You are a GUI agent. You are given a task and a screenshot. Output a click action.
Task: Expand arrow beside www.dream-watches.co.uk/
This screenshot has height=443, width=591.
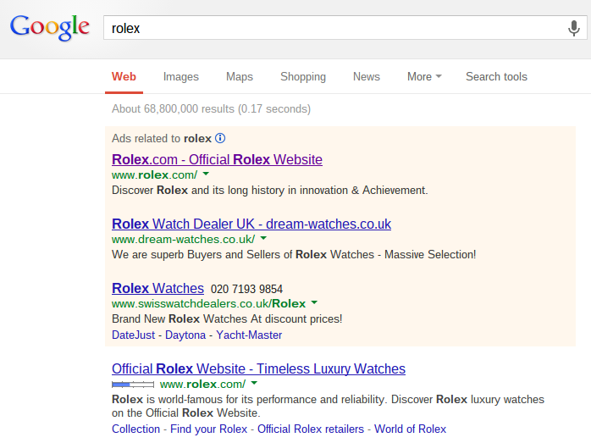point(263,238)
